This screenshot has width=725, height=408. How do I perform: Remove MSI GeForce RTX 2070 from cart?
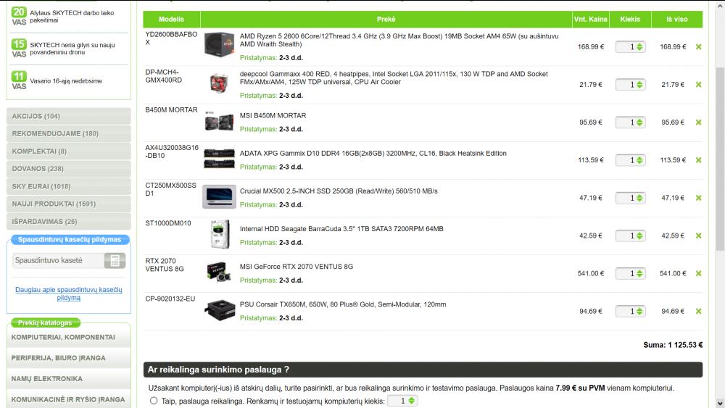[x=698, y=273]
